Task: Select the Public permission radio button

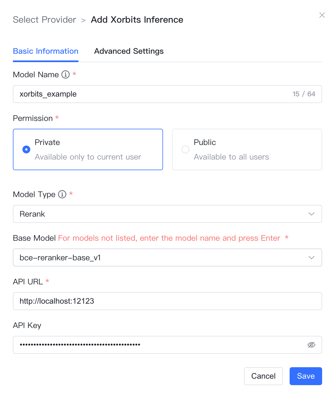Action: click(x=185, y=149)
